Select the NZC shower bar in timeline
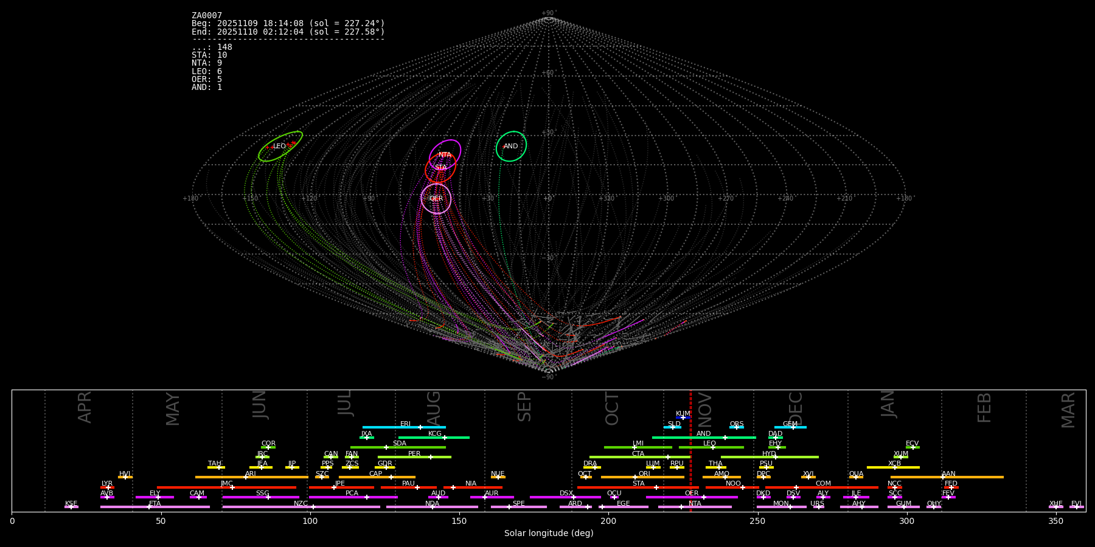Viewport: 1095px width, 547px height. point(301,507)
